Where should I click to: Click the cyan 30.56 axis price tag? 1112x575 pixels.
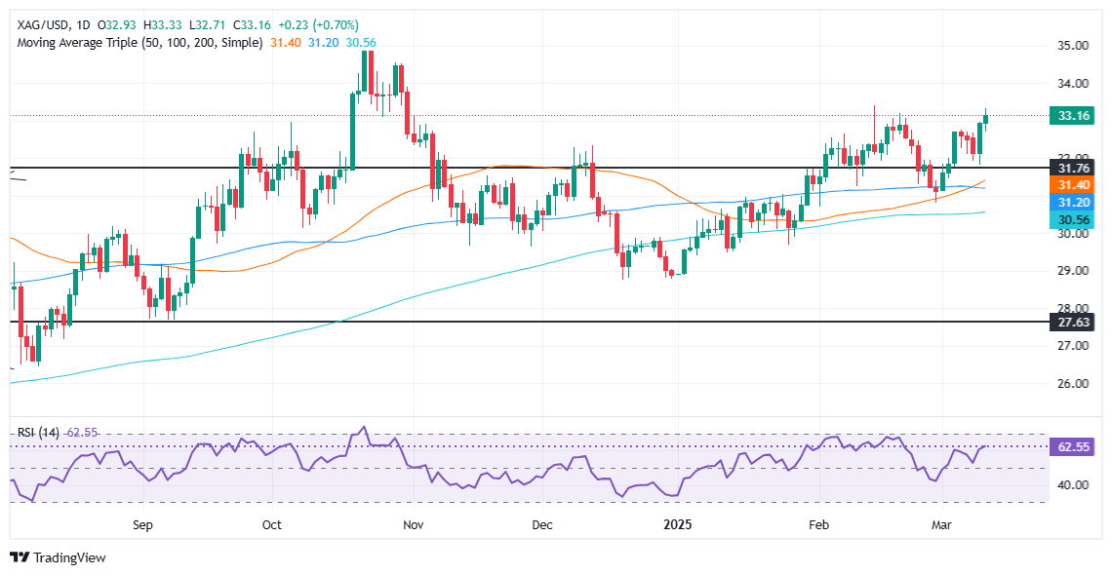tap(1075, 221)
